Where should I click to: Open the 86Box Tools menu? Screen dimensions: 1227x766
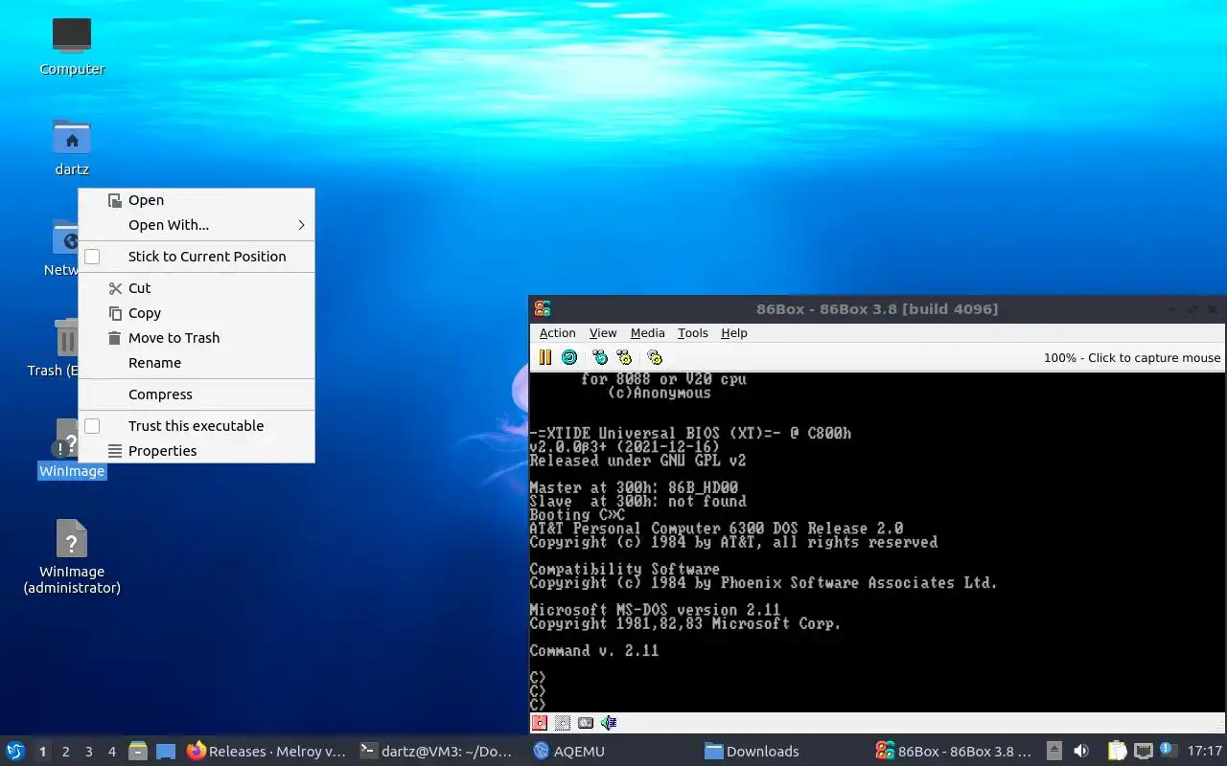[692, 333]
